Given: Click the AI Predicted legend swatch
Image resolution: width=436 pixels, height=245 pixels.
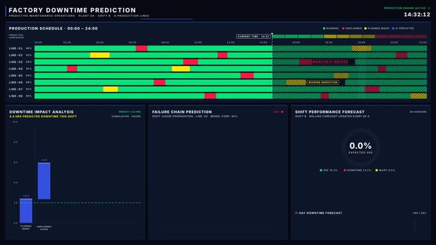Looking at the screenshot, I should pyautogui.click(x=393, y=29).
